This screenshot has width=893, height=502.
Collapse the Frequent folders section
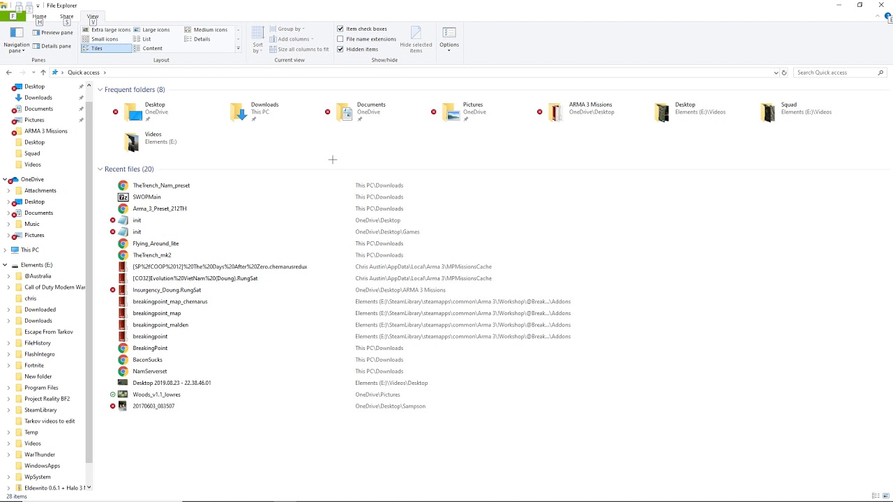tap(100, 90)
